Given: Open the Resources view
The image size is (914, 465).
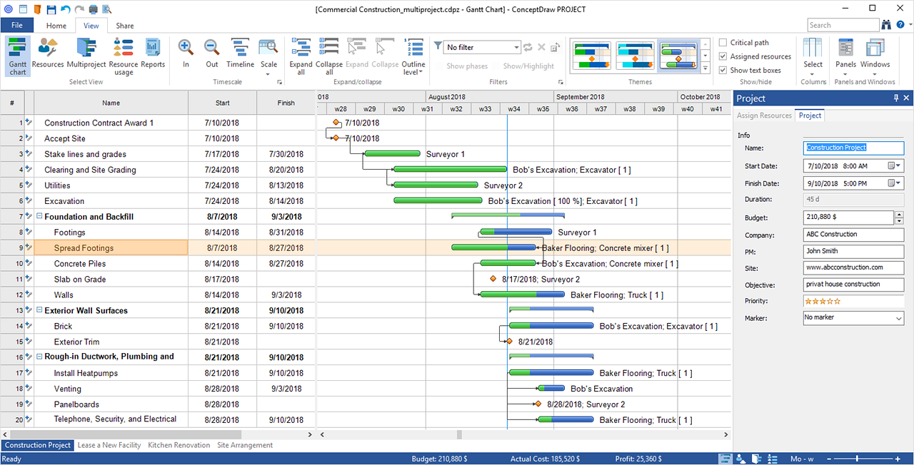Looking at the screenshot, I should tap(48, 54).
